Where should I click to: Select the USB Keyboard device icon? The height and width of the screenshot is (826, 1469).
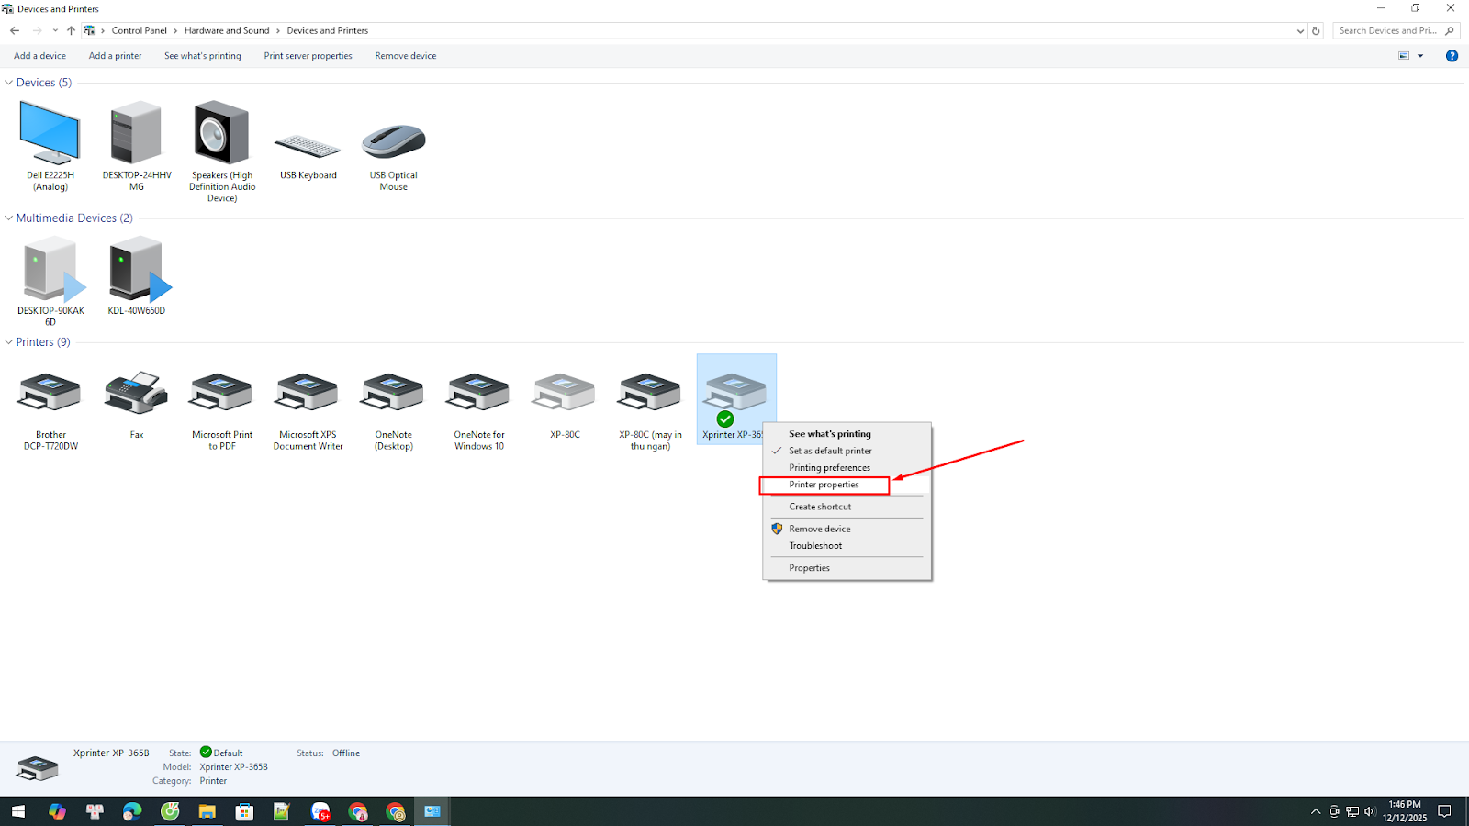308,145
